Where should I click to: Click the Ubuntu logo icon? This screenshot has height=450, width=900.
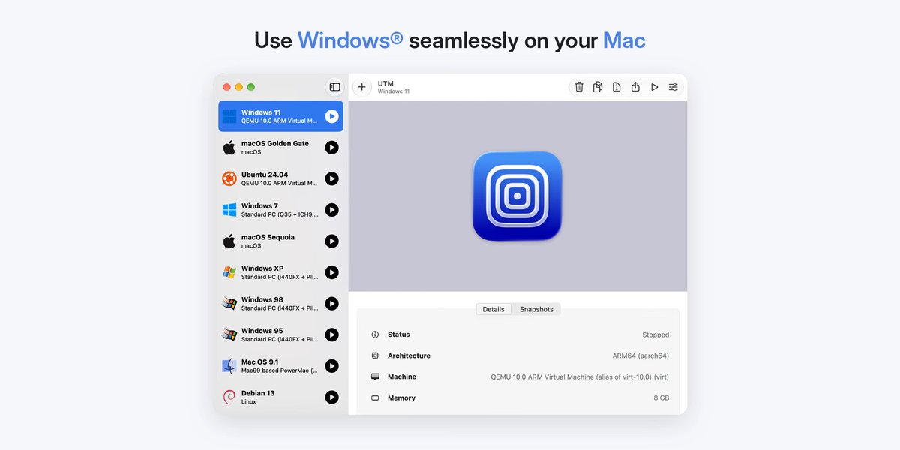tap(229, 178)
